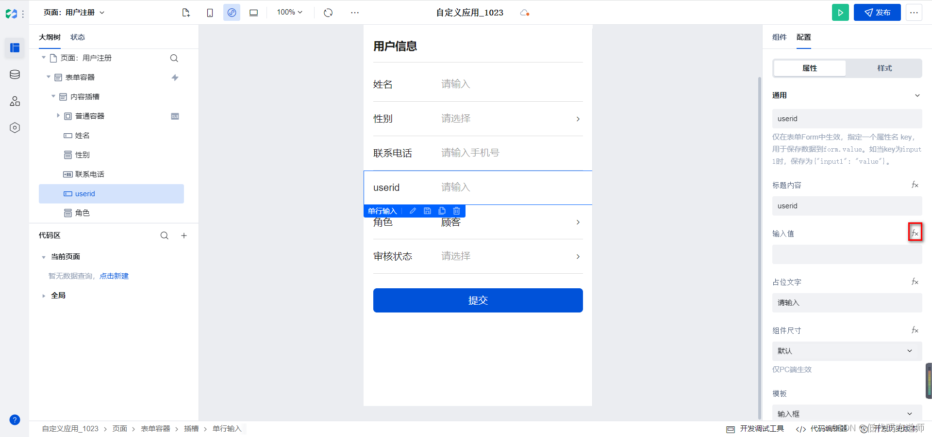This screenshot has width=932, height=437.
Task: Expand the 普通容器 tree node
Action: coord(58,115)
